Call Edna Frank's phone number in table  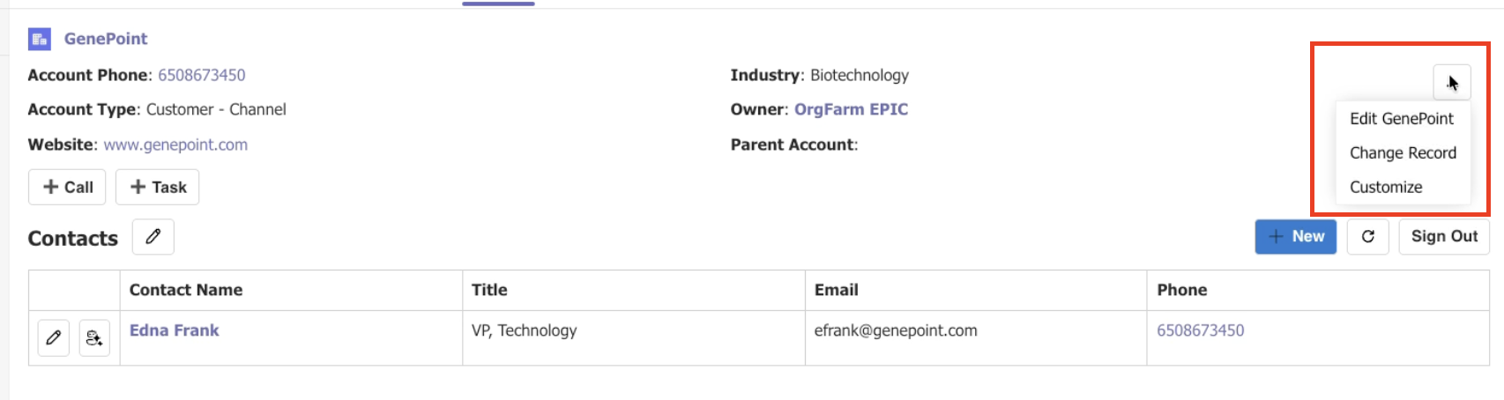click(x=1200, y=330)
